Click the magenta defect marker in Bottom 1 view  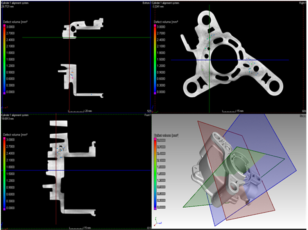tap(72, 78)
